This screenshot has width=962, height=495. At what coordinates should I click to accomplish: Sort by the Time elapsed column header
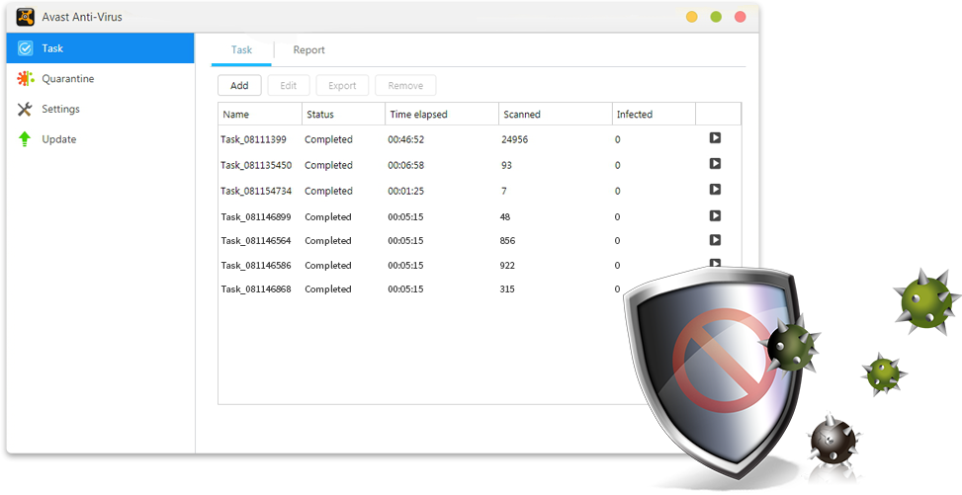click(x=442, y=114)
